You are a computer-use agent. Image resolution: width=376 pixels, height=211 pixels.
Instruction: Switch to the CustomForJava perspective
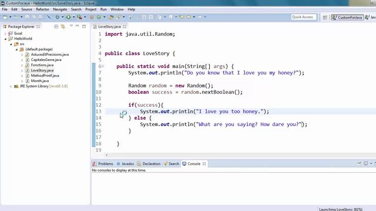[x=347, y=17]
